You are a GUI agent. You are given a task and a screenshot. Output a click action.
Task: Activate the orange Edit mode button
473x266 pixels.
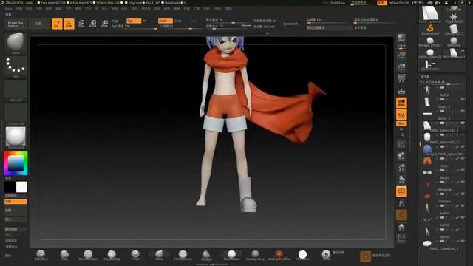(57, 24)
